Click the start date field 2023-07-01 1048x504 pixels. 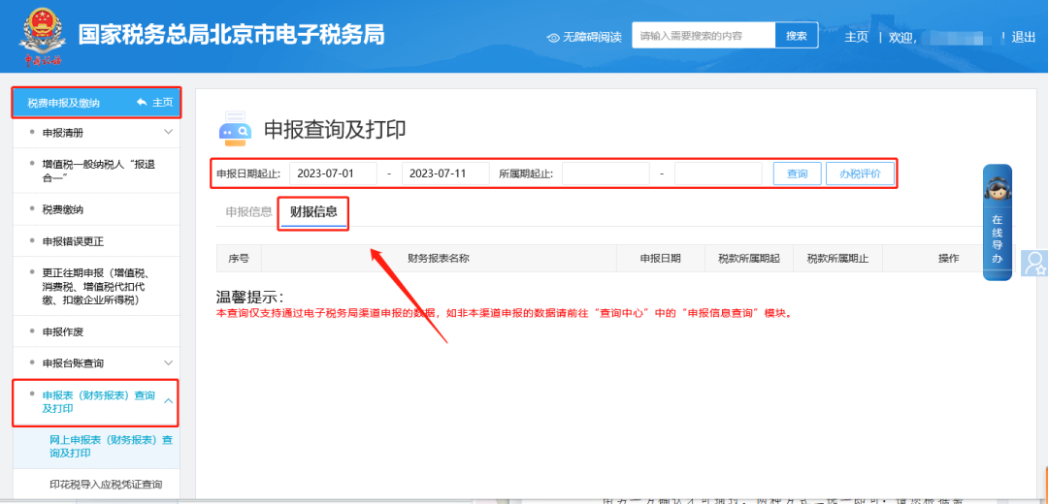(333, 173)
